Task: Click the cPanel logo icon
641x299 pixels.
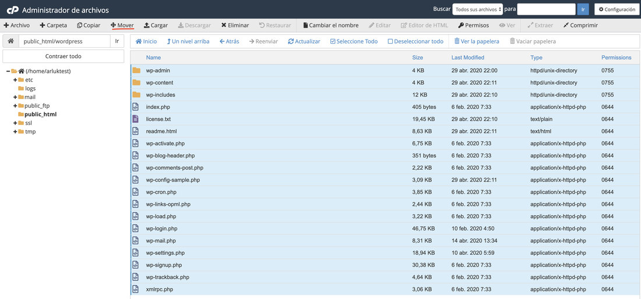Action: click(12, 9)
